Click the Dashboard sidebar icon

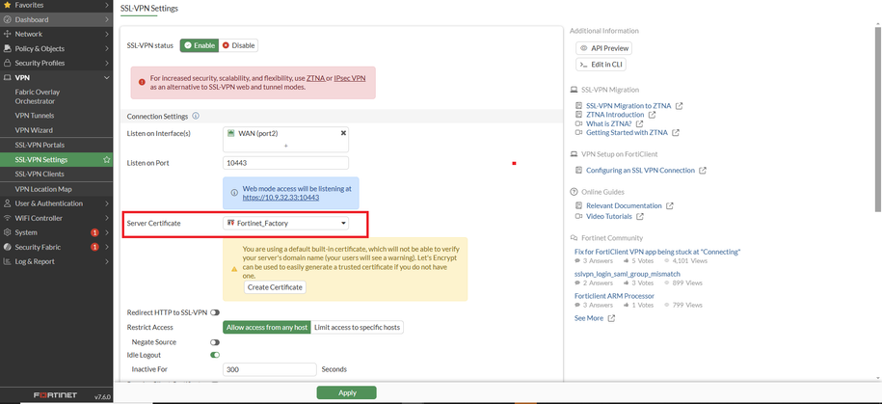[8, 19]
